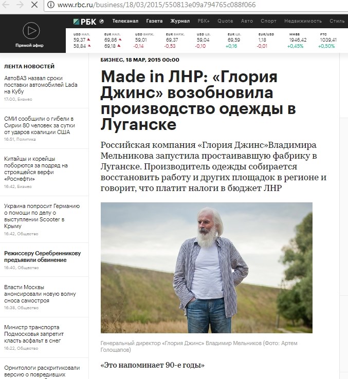Click the browser stop-loading X icon
The image size is (348, 379).
(x=34, y=4)
